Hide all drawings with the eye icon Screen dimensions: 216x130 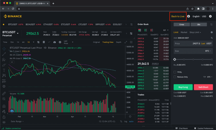click(x=4, y=122)
